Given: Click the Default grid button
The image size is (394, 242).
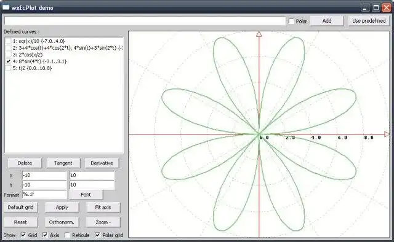Looking at the screenshot, I should point(20,208).
